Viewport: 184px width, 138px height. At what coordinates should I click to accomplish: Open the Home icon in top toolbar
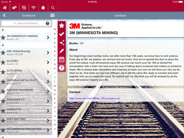(5, 8)
